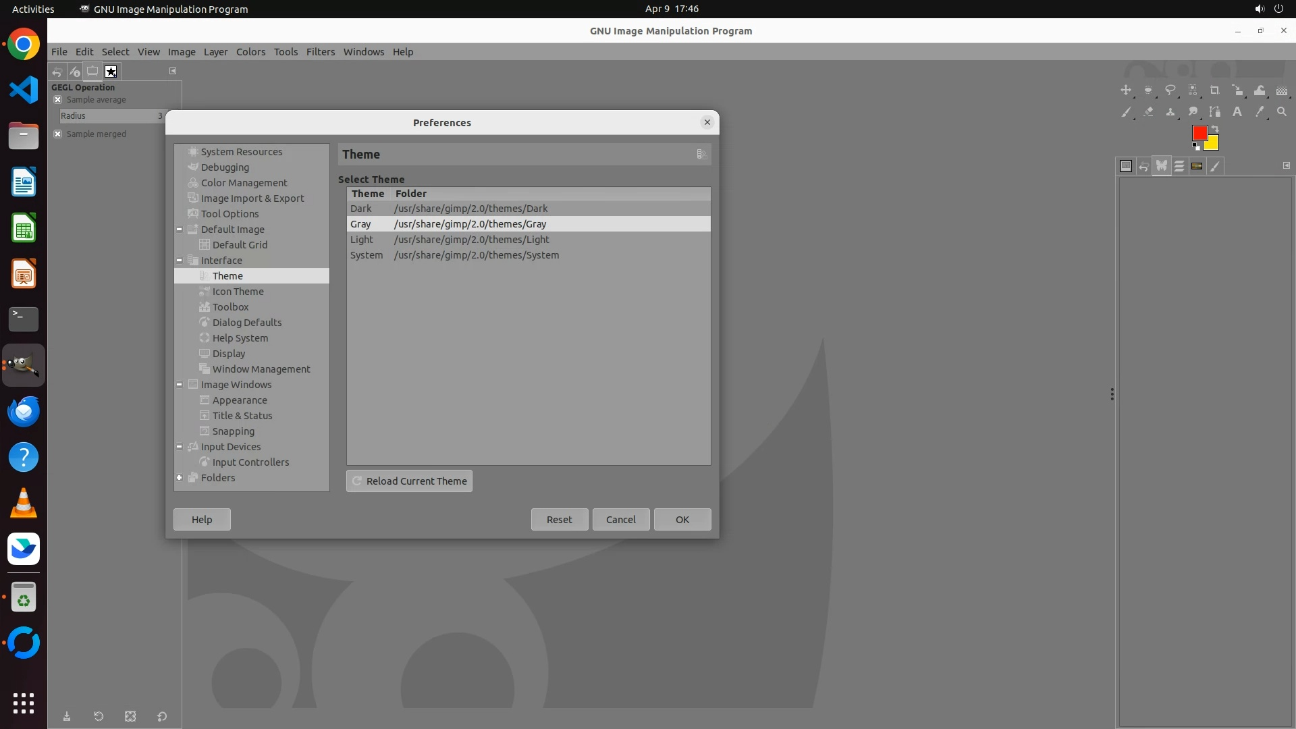Select the Zoom magnifier tool
Screen dimensions: 1296x729
tap(1282, 112)
